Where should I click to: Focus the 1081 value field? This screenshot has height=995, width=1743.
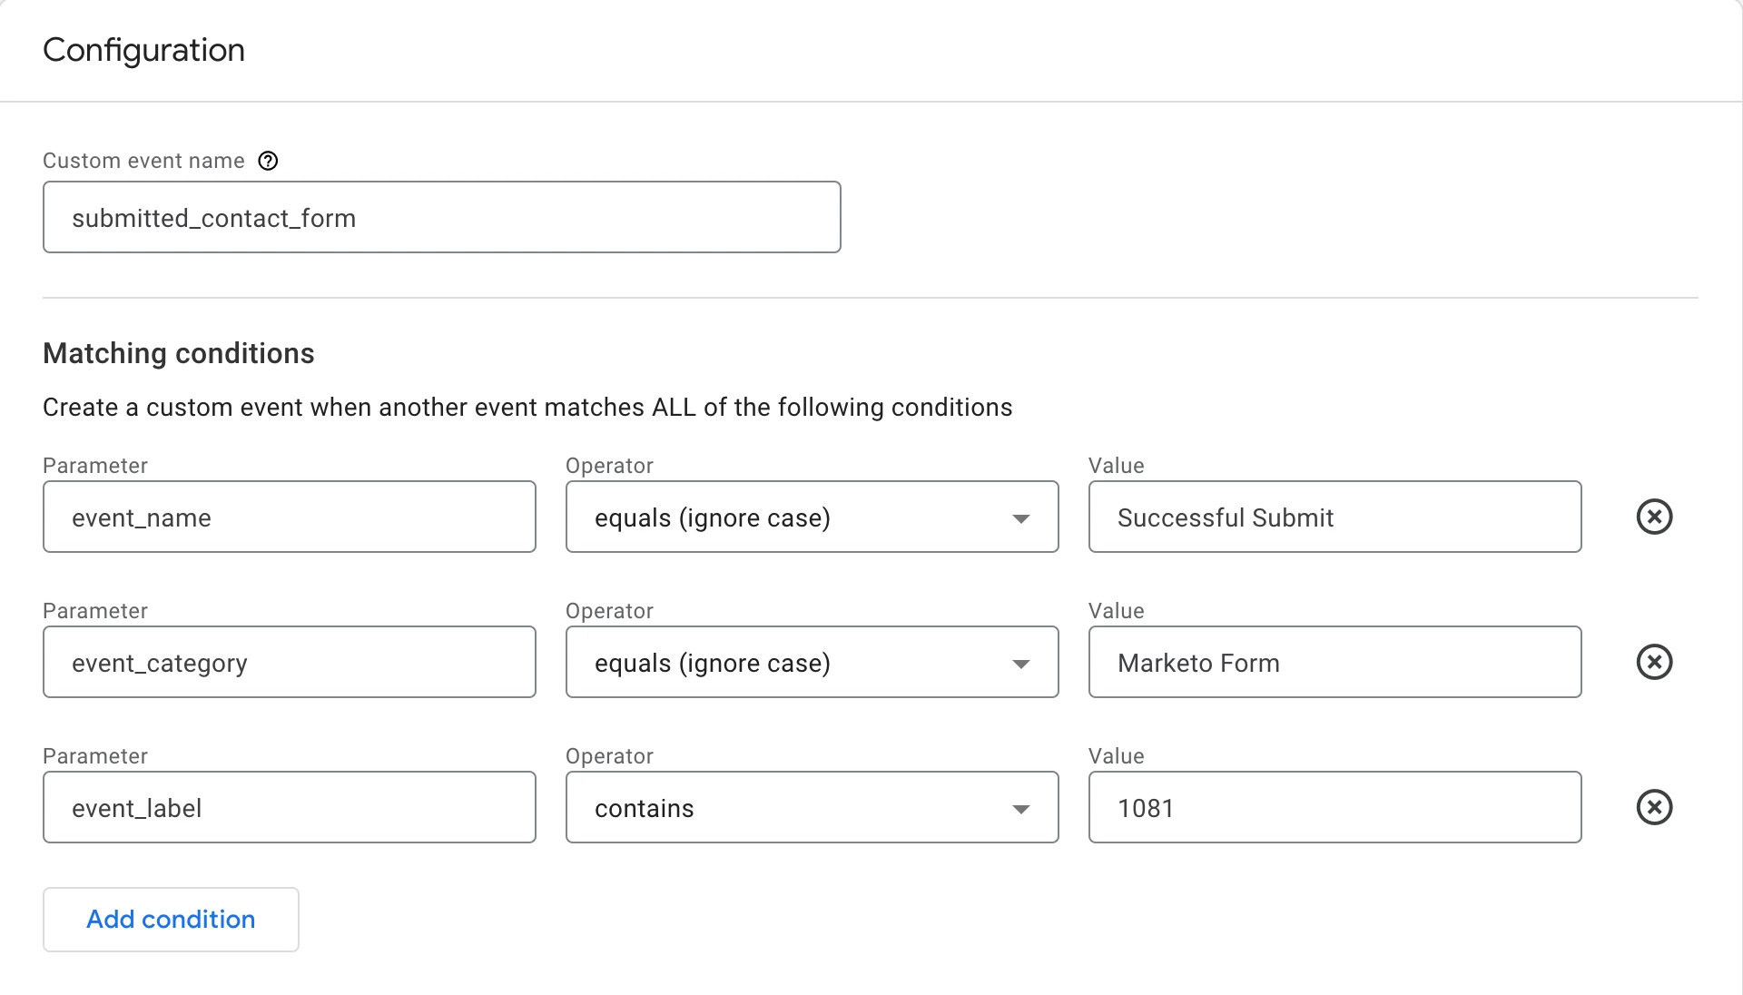1334,807
